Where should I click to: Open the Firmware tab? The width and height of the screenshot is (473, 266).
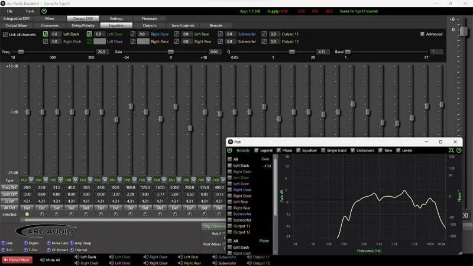[150, 18]
